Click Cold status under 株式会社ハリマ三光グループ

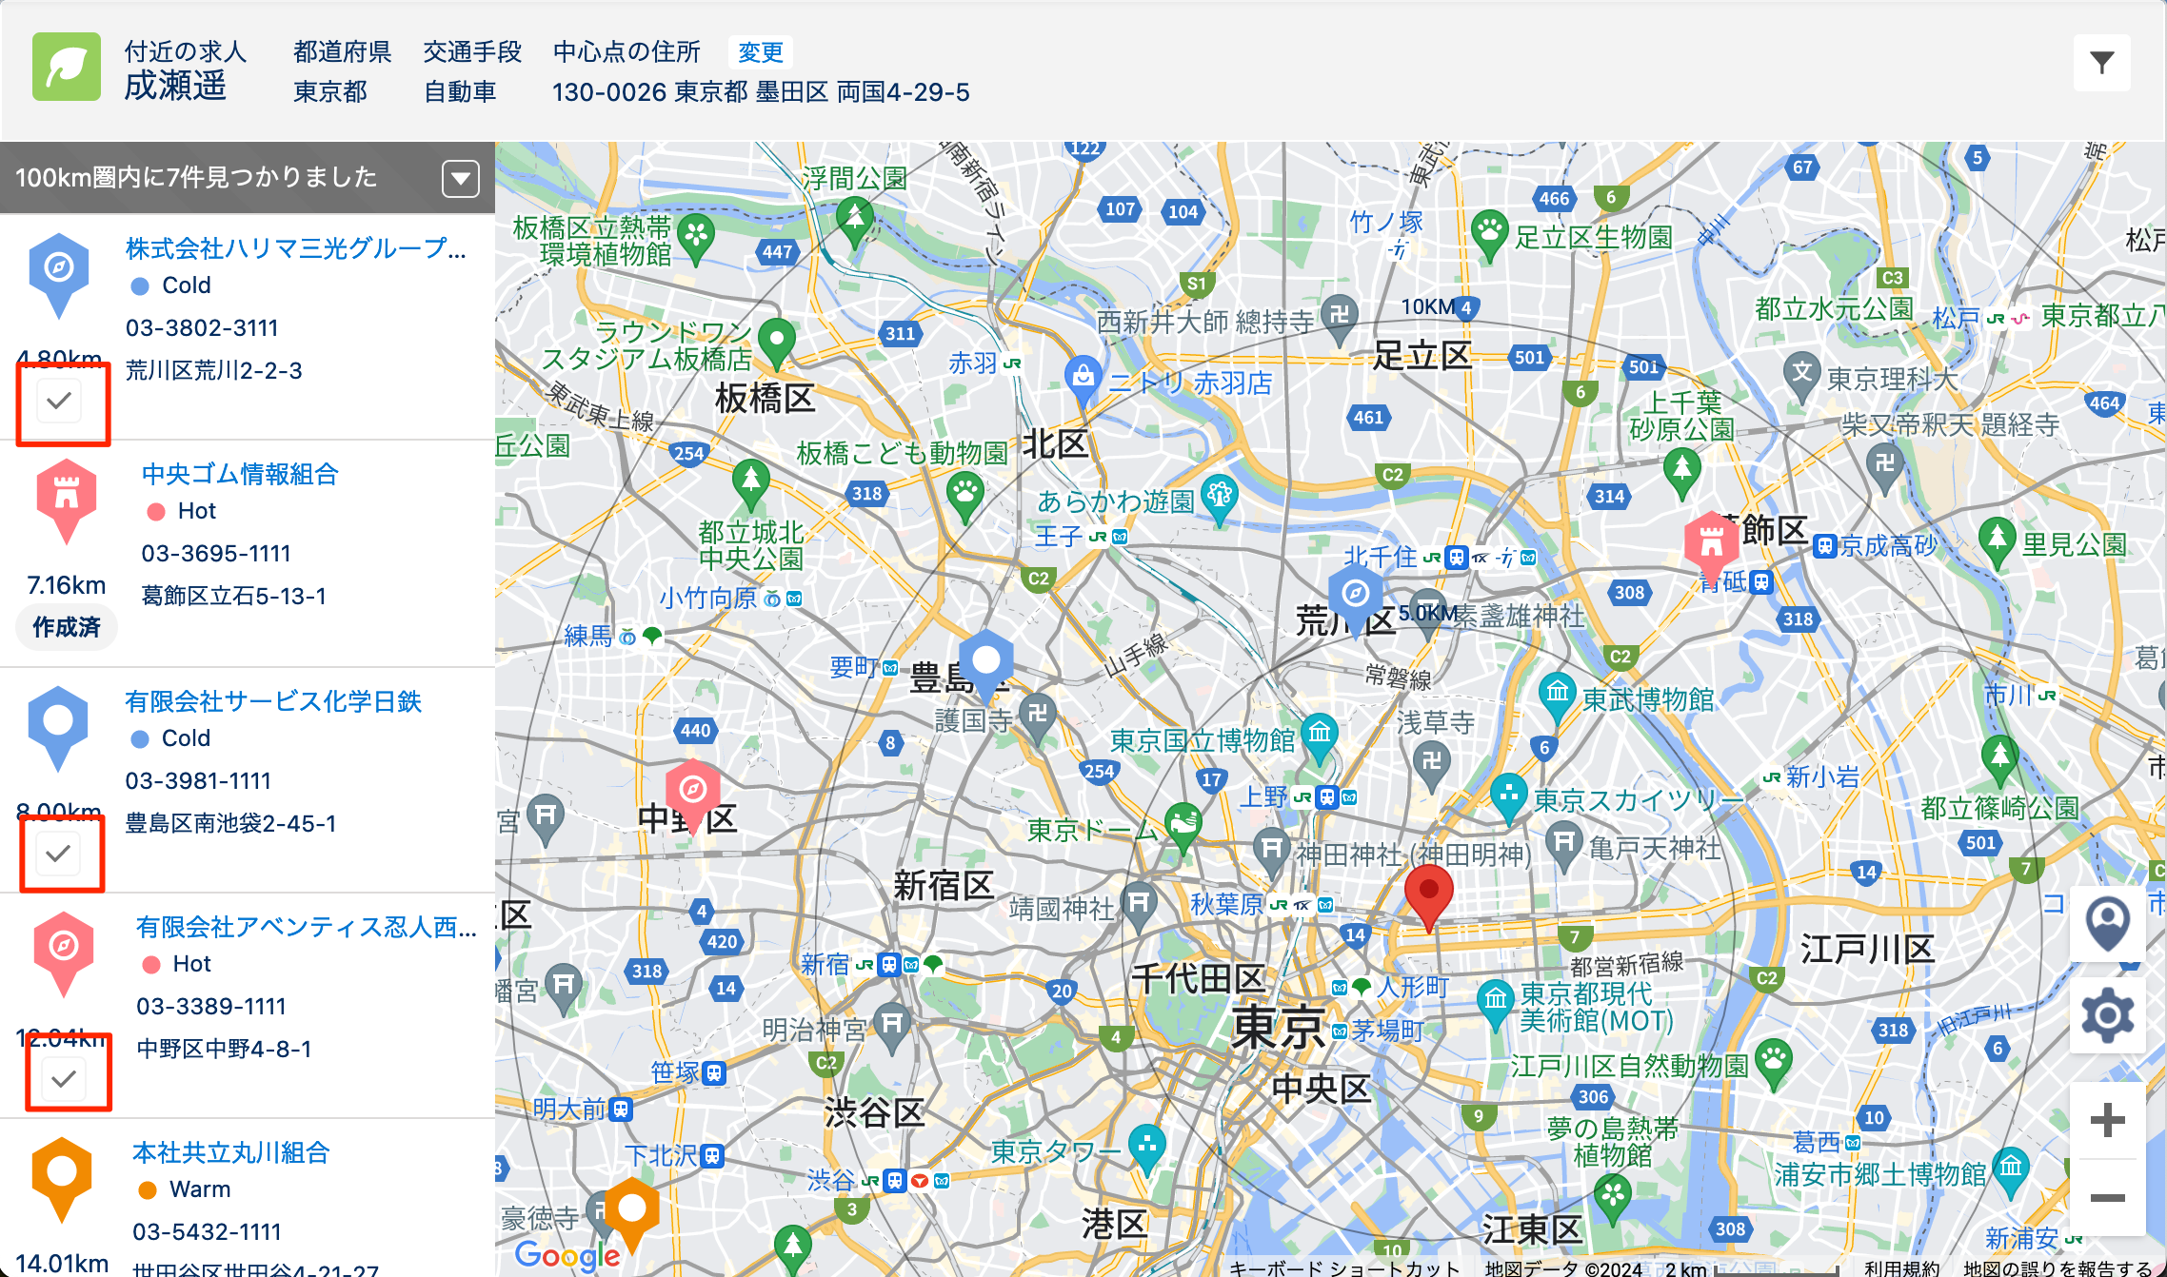[x=187, y=285]
